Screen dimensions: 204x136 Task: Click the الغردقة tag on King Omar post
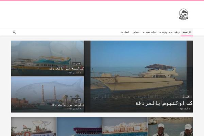click(76, 64)
